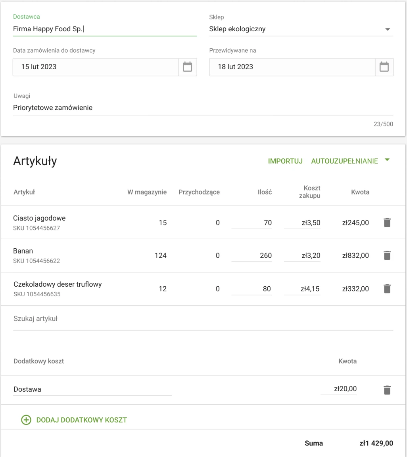Click the plus icon to add cost
Screen dimensions: 407x457
(26, 420)
